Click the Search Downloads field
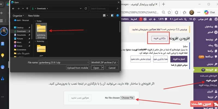This screenshot has height=109, width=218. coord(105,9)
